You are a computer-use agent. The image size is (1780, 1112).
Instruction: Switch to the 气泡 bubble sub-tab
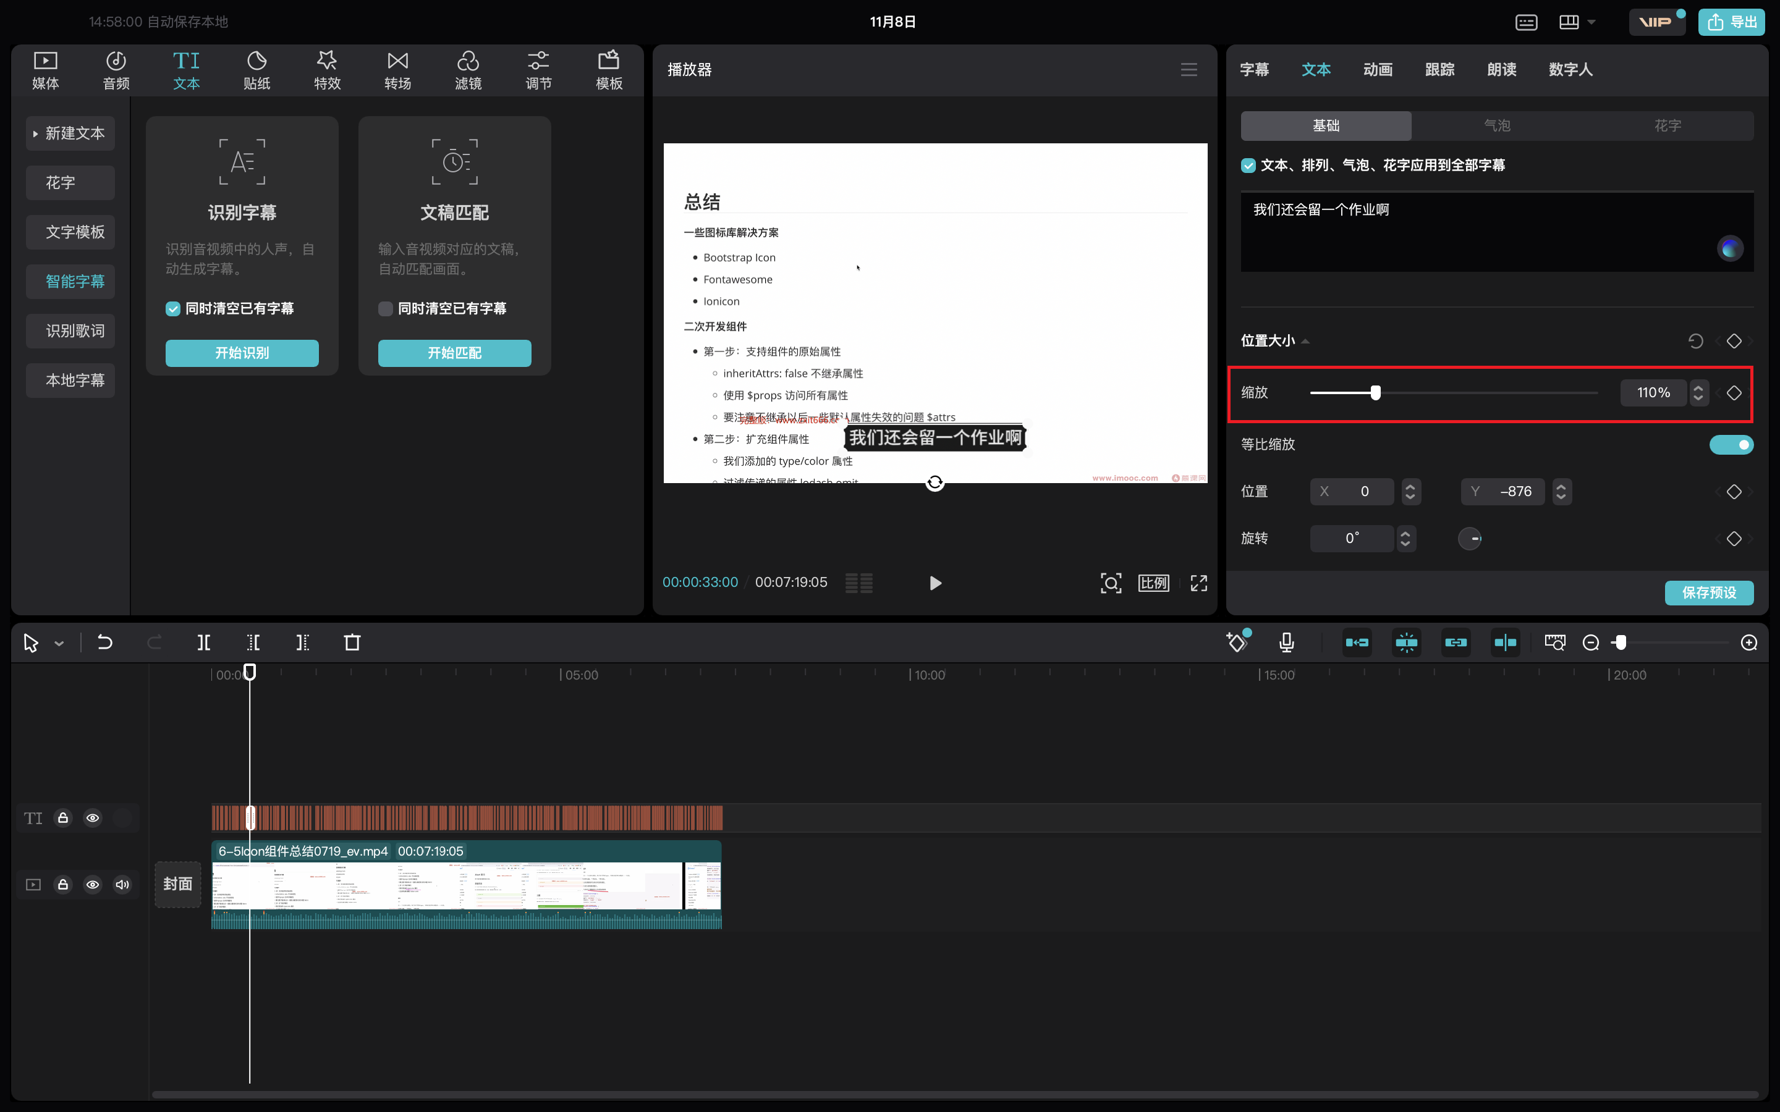coord(1497,126)
